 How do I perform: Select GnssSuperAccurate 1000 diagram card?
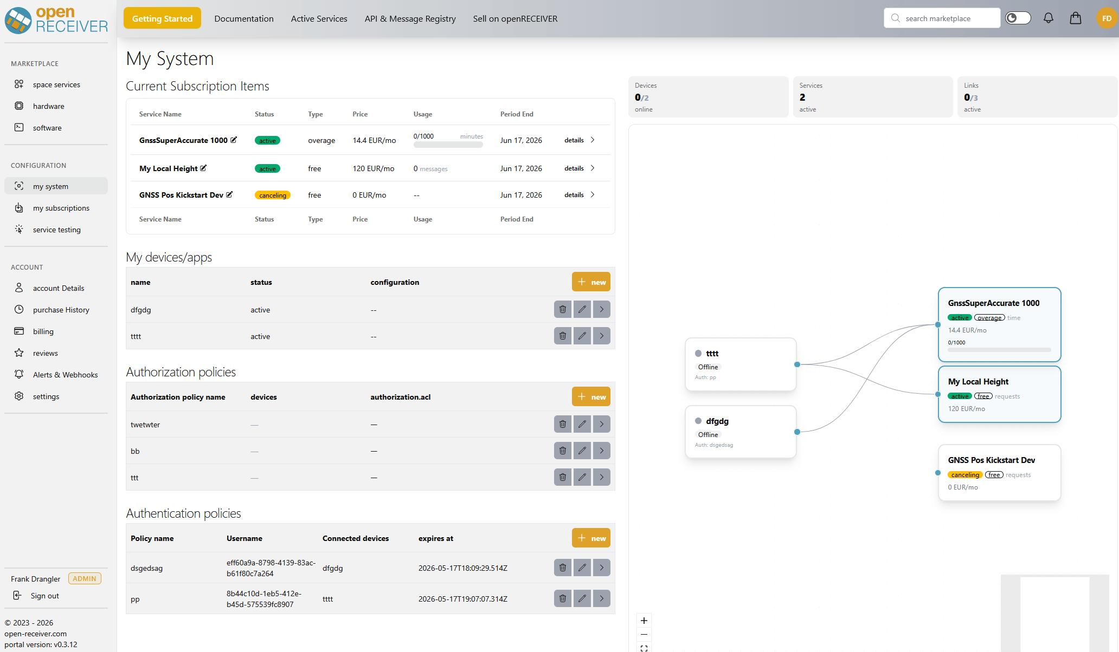(x=999, y=324)
